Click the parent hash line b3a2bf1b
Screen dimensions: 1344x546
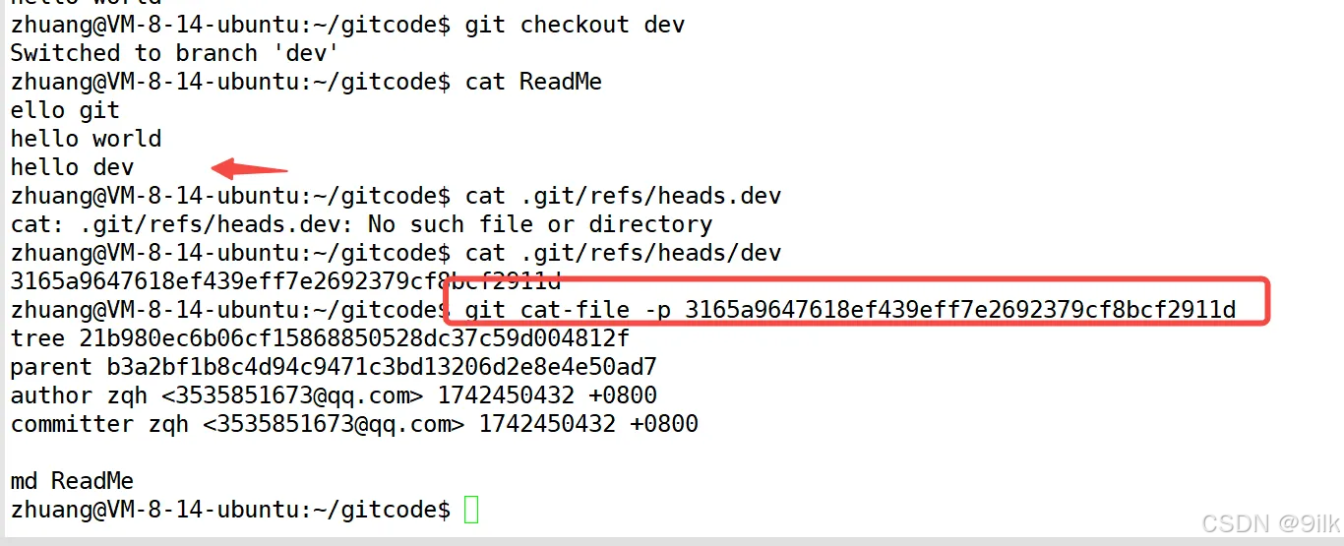[x=334, y=368]
